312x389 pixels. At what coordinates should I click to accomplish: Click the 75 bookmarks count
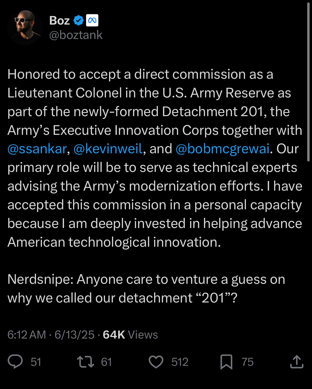click(247, 362)
